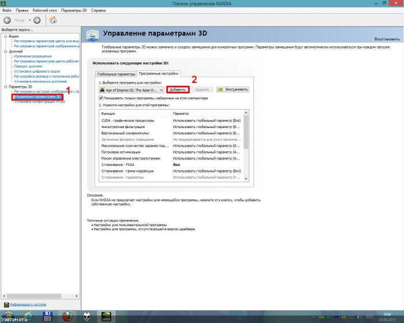
Task: Select Регулировка параметров изображения для видео
Action: click(47, 46)
